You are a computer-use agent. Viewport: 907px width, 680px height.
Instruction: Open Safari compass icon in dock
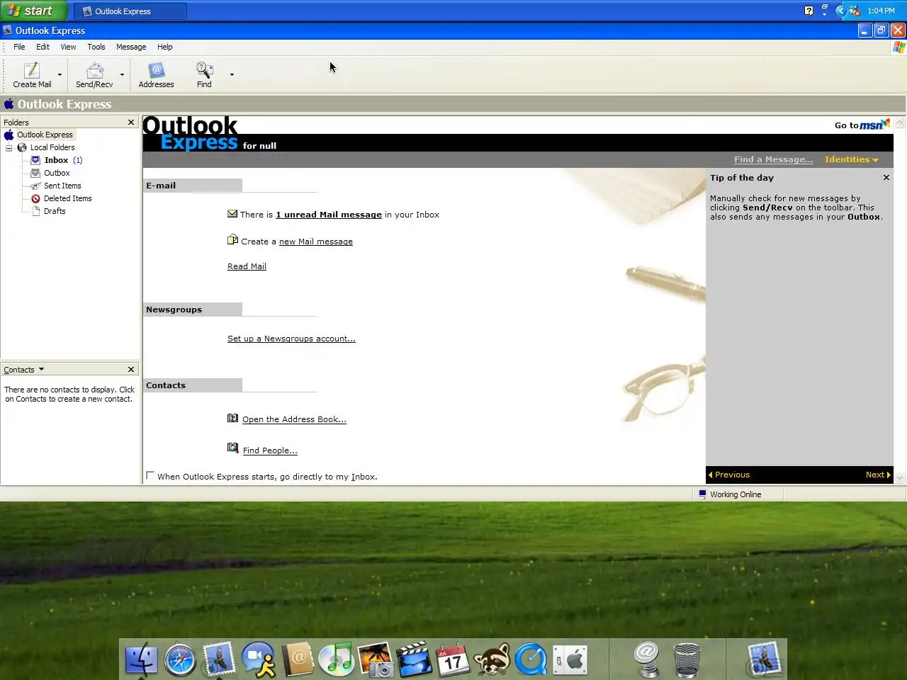180,659
